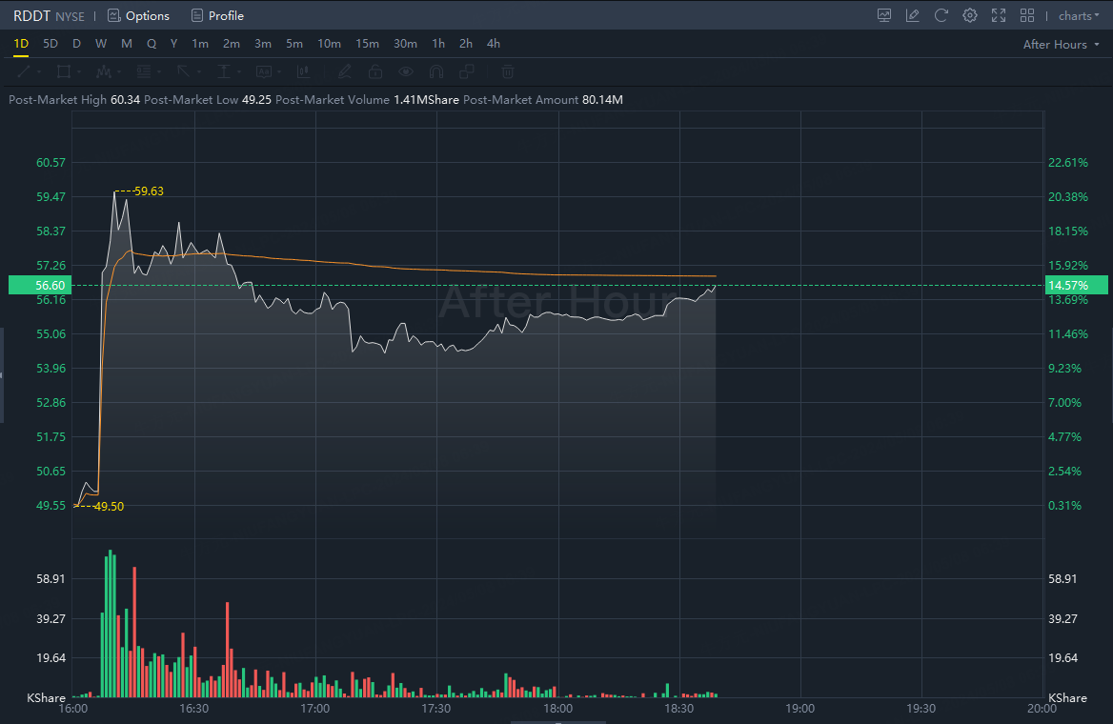Click the 49.50 low marker label
1113x724 pixels.
click(x=109, y=506)
